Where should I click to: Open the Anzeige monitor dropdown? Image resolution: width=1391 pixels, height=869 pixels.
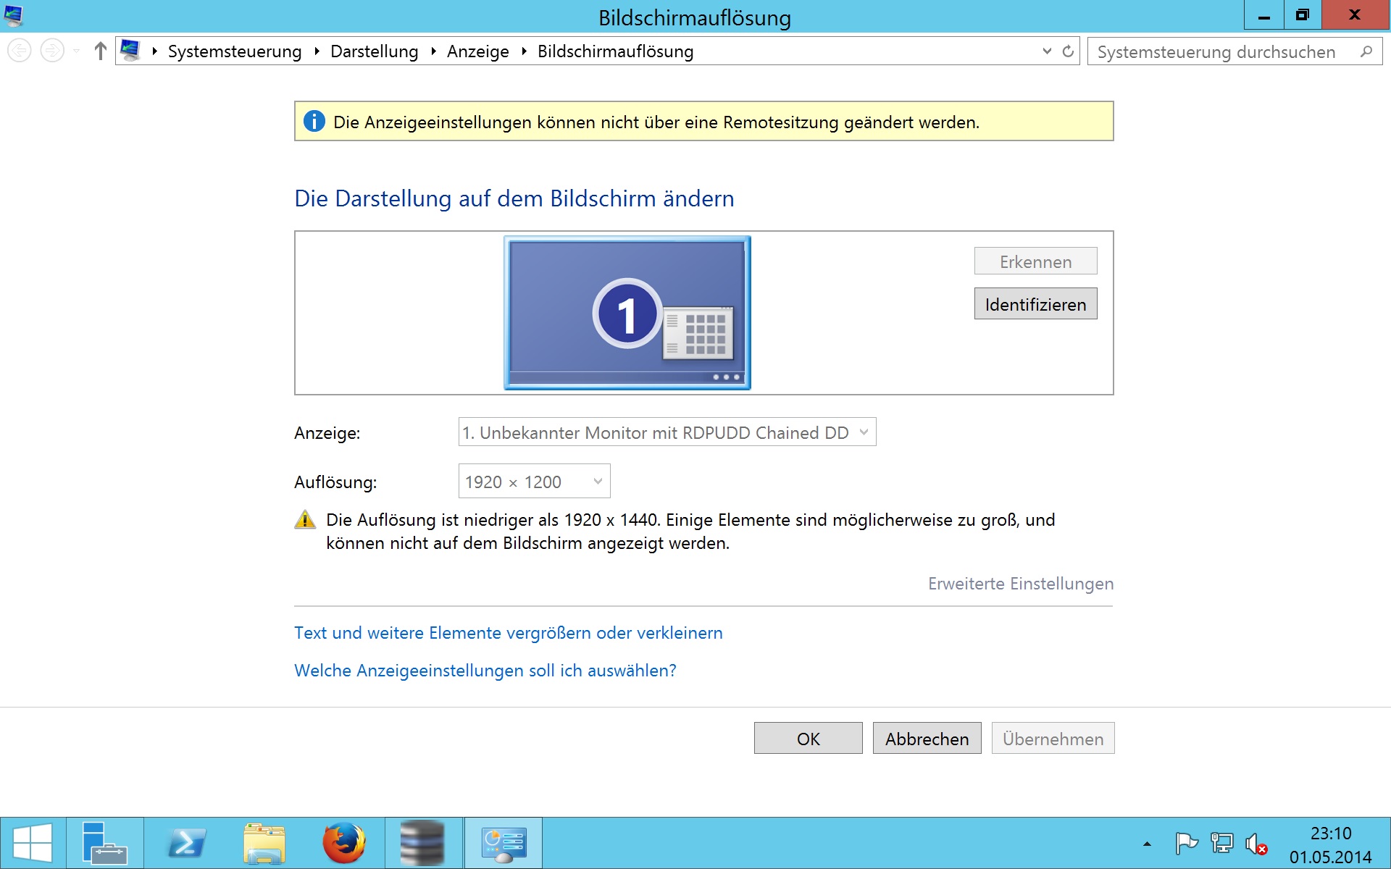tap(667, 432)
